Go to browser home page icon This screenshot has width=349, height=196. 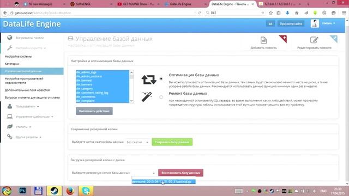(297, 13)
